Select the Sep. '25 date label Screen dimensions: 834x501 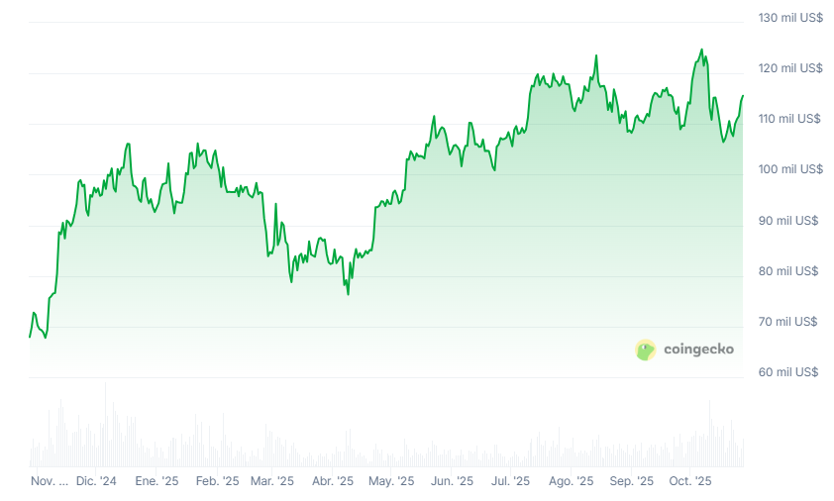pos(632,481)
